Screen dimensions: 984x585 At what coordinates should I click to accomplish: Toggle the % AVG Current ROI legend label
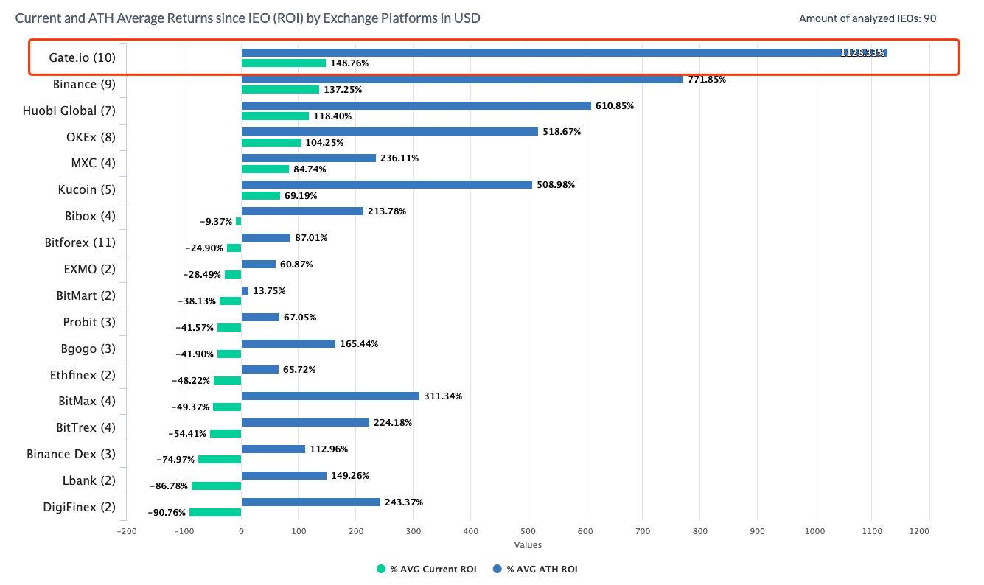click(434, 569)
